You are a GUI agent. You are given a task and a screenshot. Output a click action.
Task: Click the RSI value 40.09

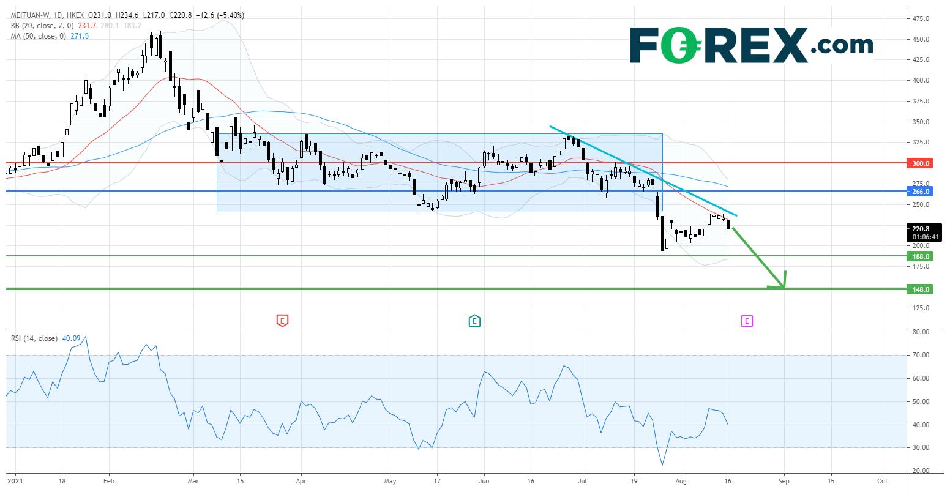pyautogui.click(x=72, y=338)
